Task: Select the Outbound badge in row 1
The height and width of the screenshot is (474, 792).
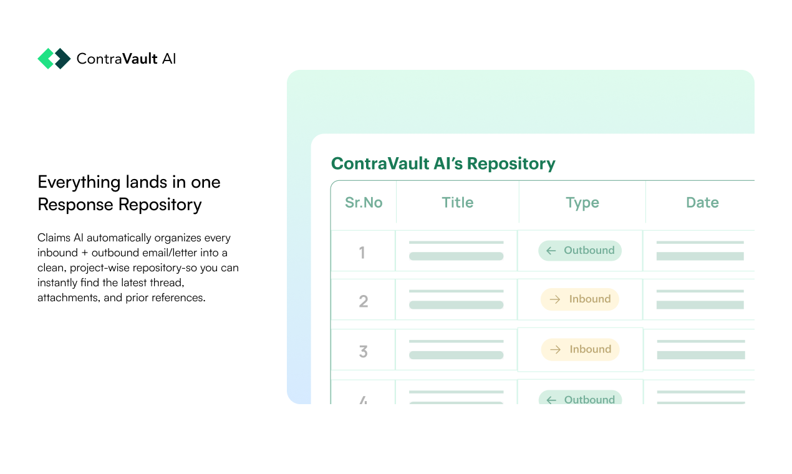Action: click(580, 251)
